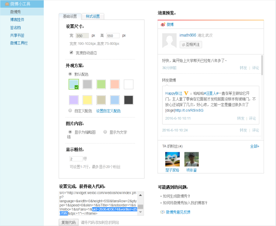Open 微博秀意见反馈 link

[x=178, y=212]
